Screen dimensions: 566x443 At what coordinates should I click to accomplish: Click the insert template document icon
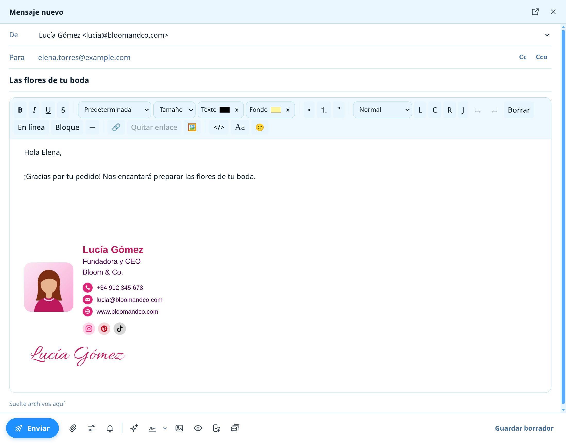[x=216, y=428]
